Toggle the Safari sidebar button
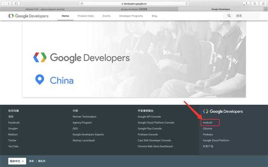268x167 pixels. [x=16, y=4]
